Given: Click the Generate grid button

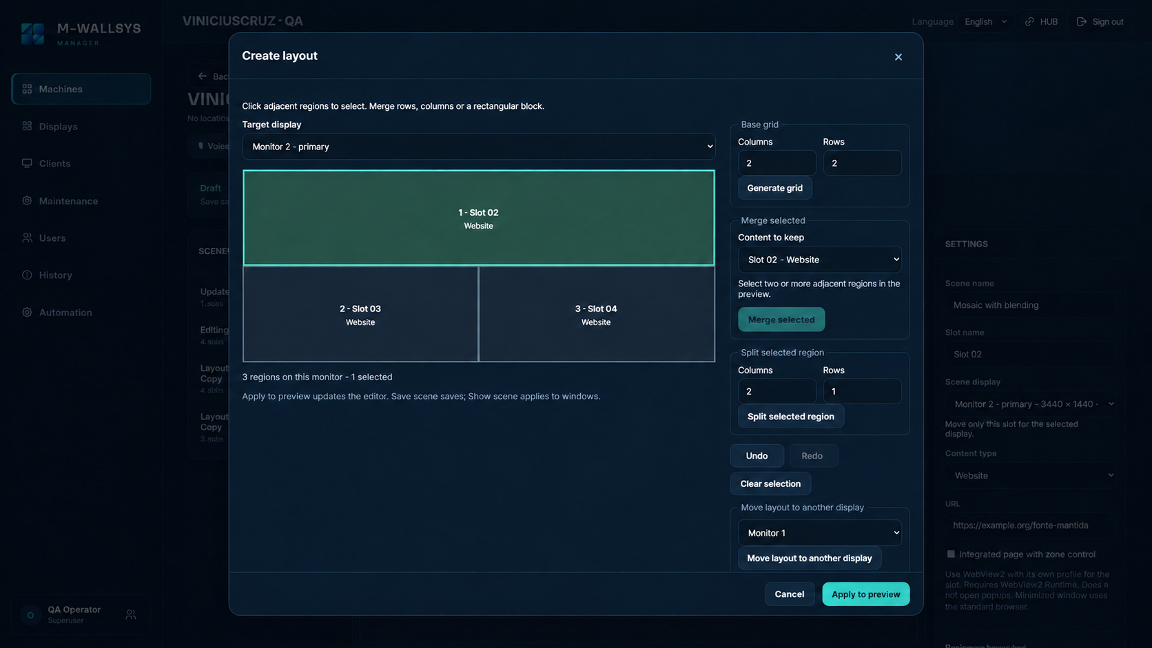Looking at the screenshot, I should [775, 188].
